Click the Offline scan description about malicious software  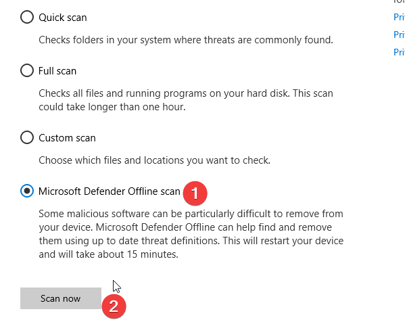coord(191,234)
